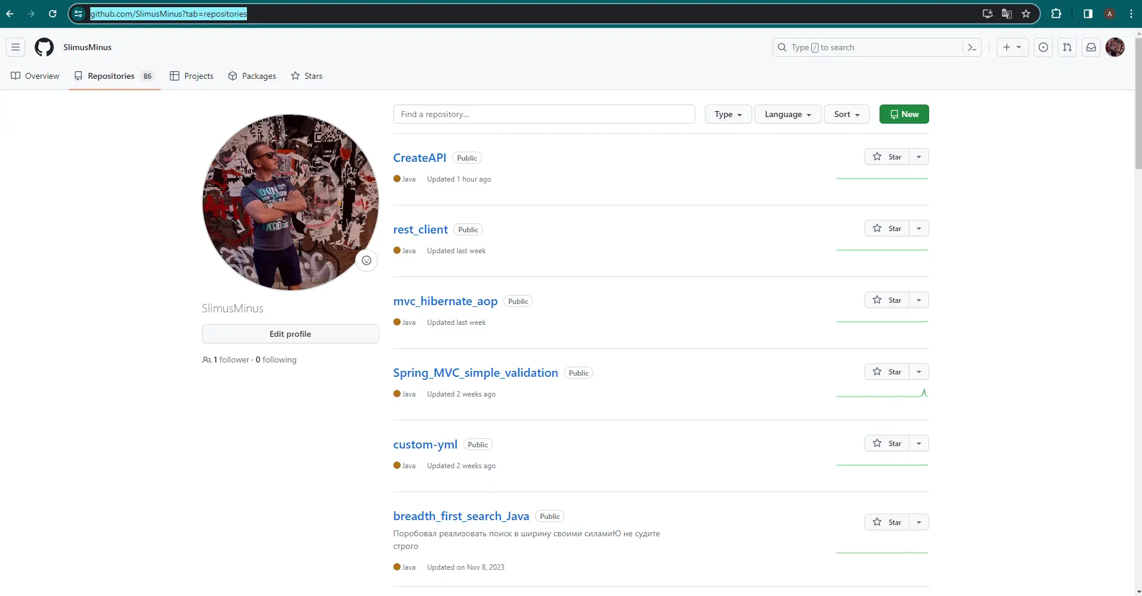Open the GitHub homepage via Octocat logo
The height and width of the screenshot is (596, 1142).
(x=44, y=47)
